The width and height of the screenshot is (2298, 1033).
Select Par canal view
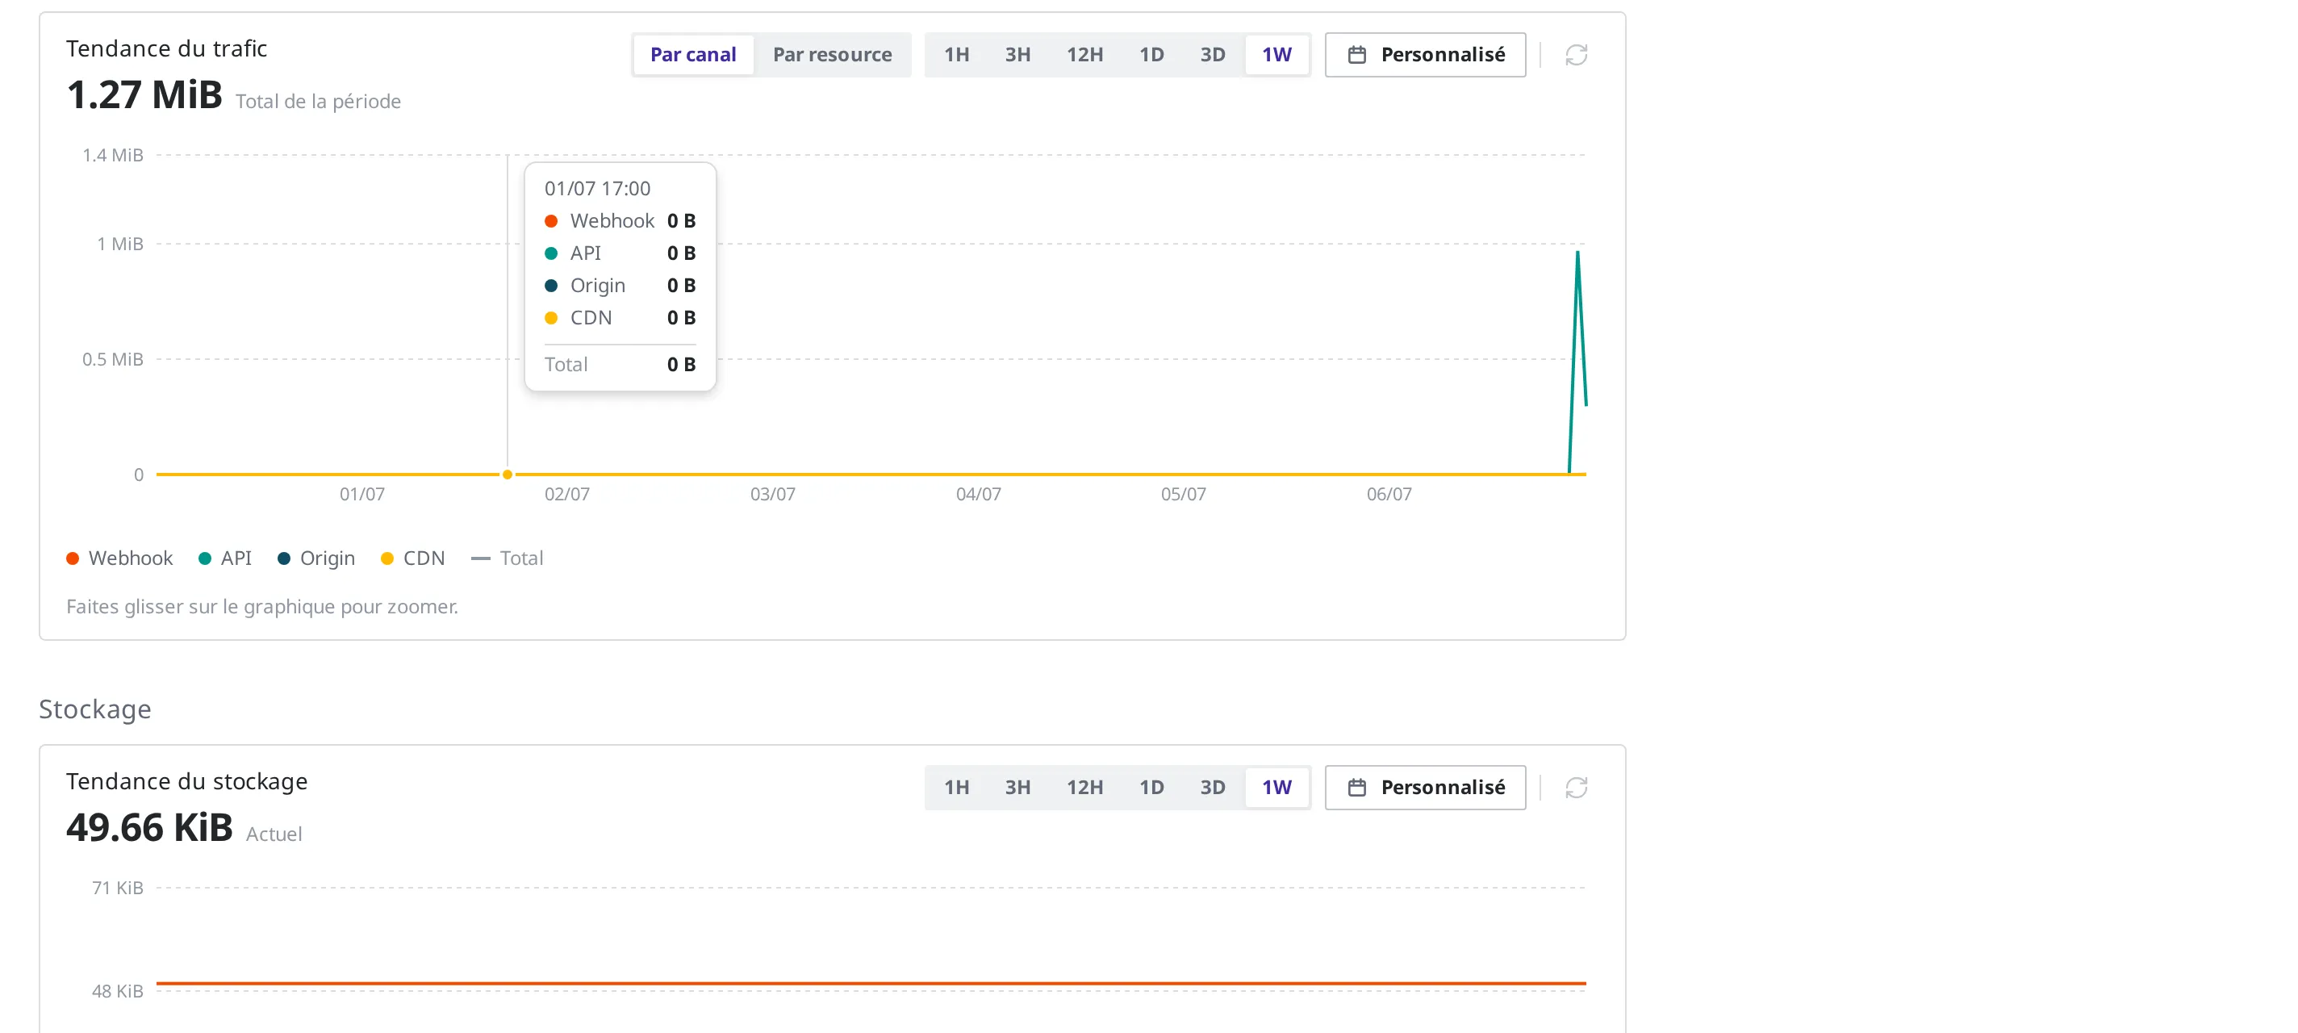click(x=693, y=56)
